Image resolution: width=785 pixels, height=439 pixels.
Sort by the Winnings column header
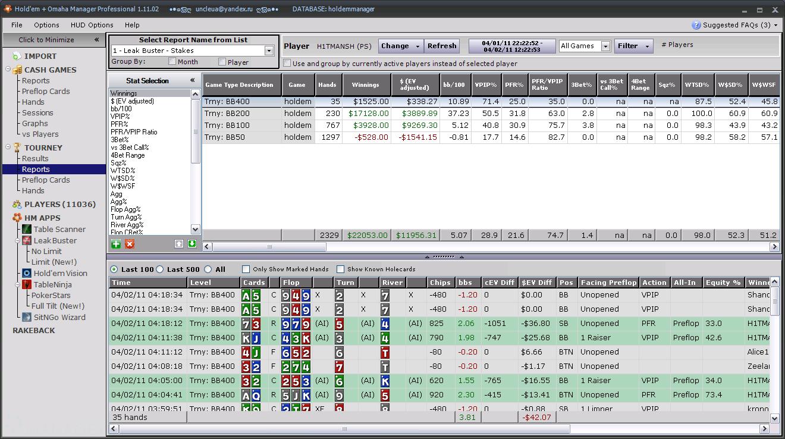click(365, 84)
